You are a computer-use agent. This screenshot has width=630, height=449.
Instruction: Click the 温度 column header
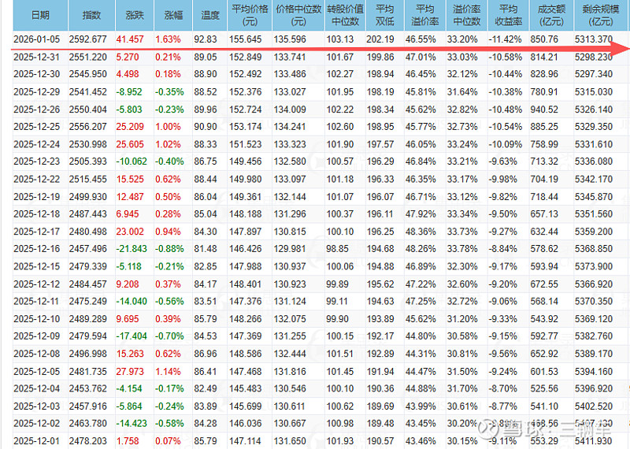coord(210,15)
